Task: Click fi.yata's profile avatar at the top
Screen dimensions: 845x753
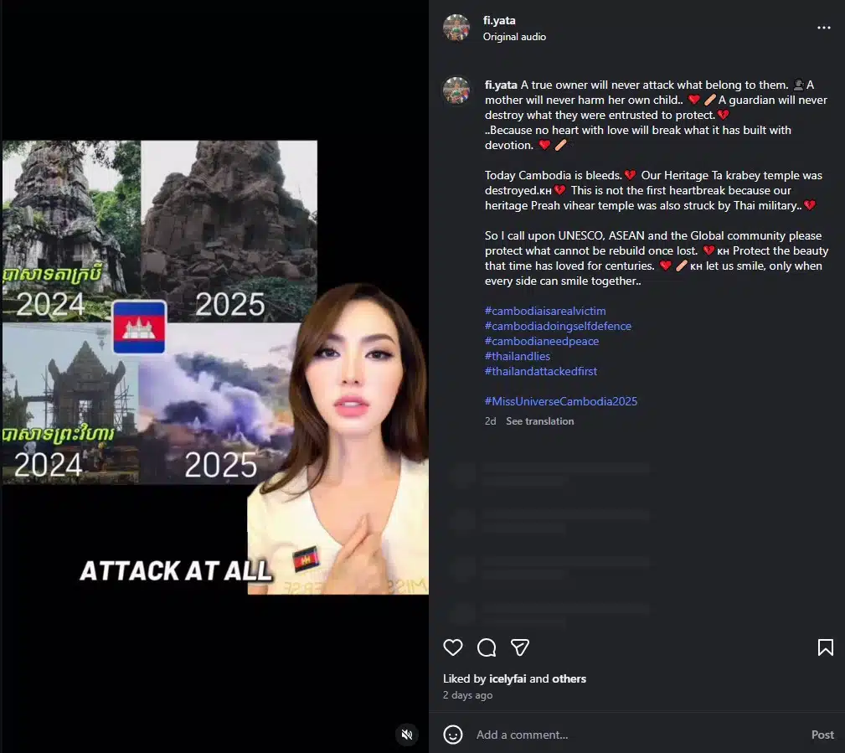Action: pyautogui.click(x=456, y=27)
